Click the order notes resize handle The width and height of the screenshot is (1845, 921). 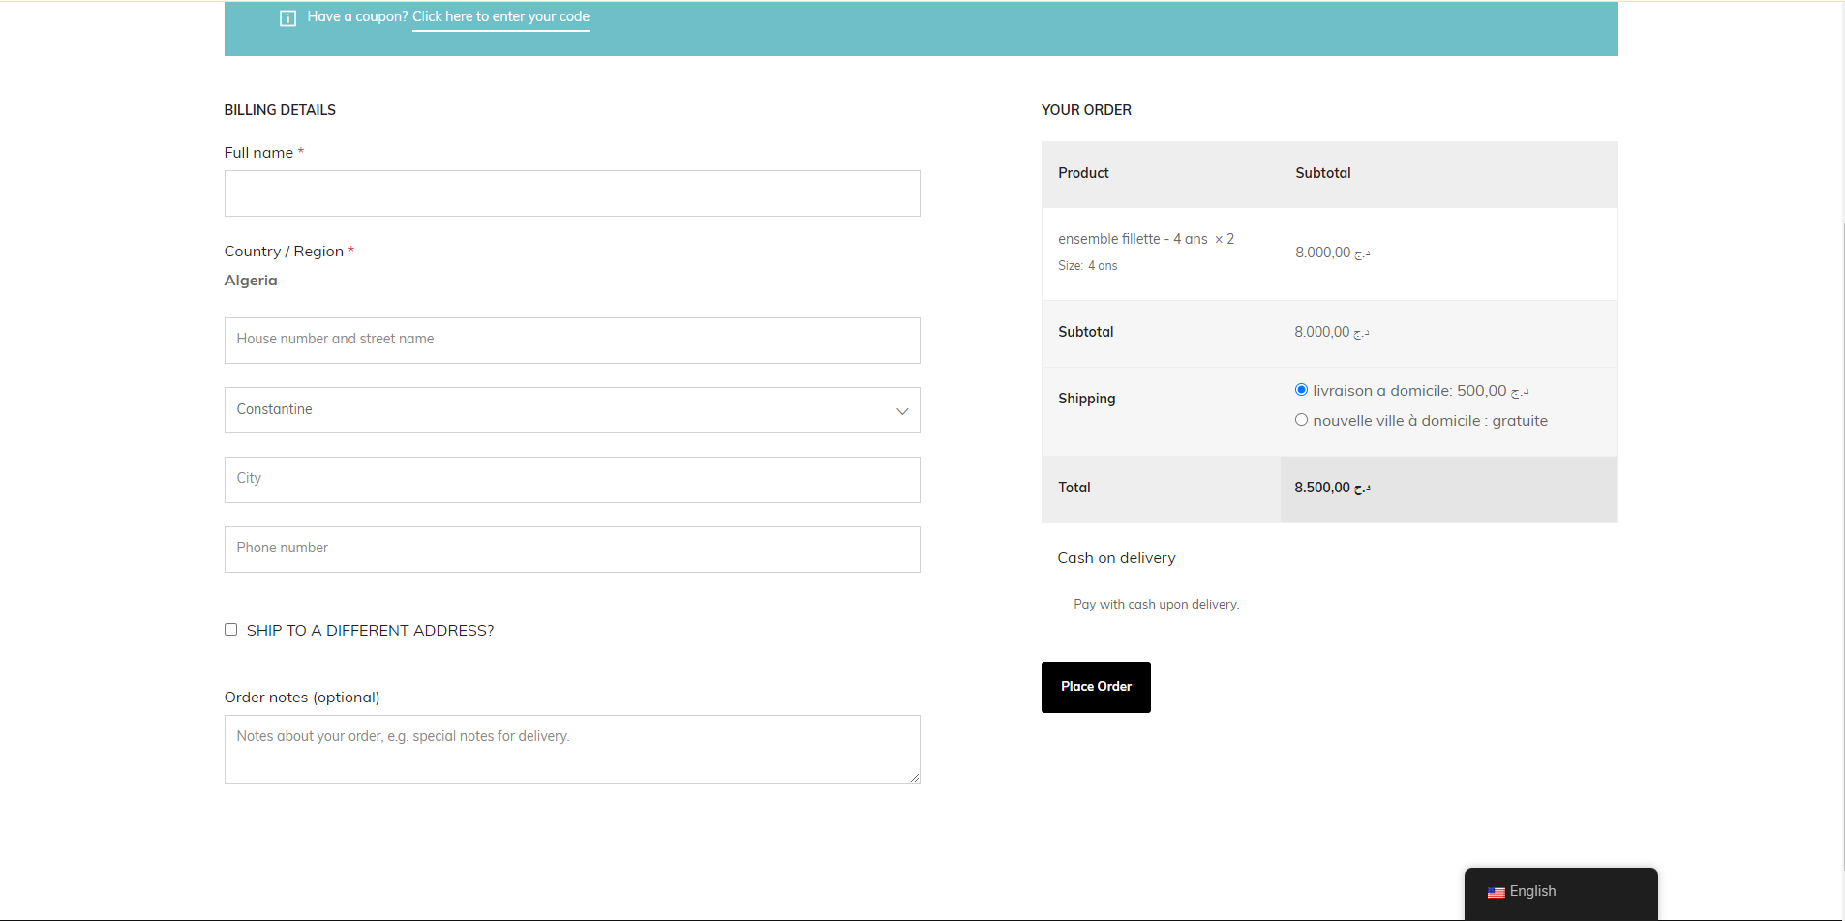click(x=914, y=777)
